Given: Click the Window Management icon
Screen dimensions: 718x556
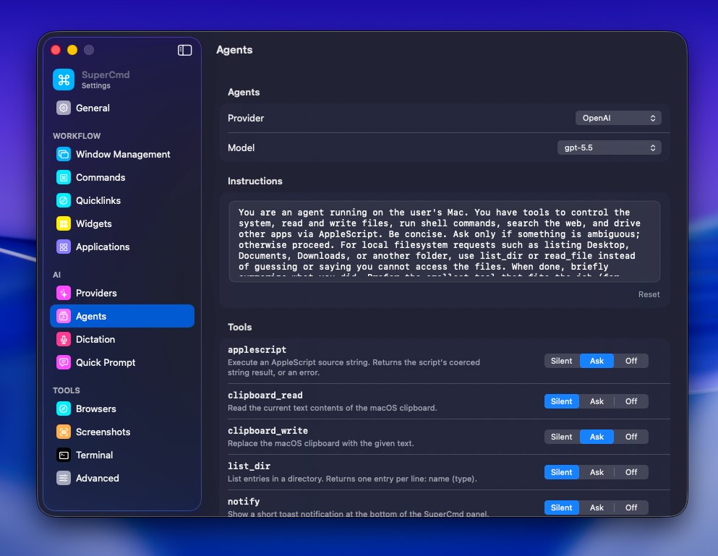Looking at the screenshot, I should pos(64,154).
